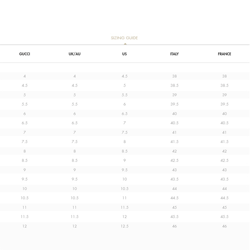
Task: Click the US column header
Action: [x=125, y=54]
